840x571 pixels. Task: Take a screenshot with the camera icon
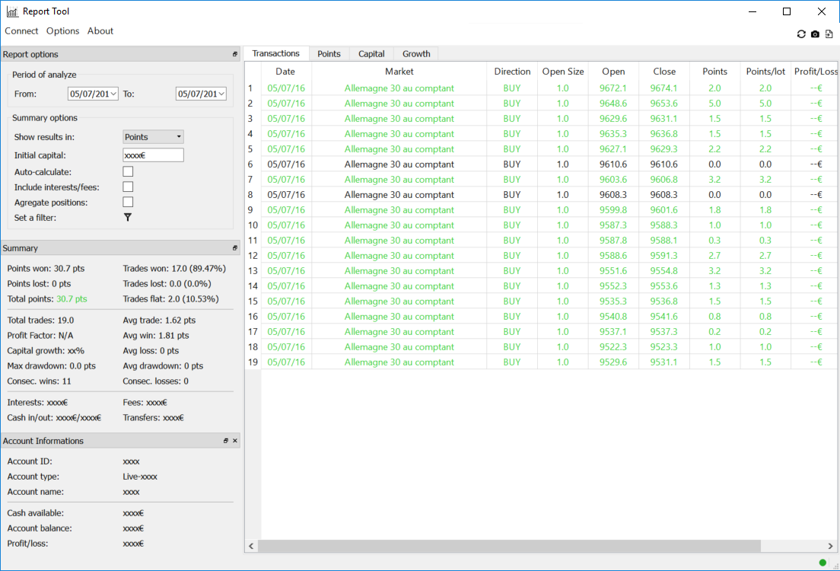(815, 34)
